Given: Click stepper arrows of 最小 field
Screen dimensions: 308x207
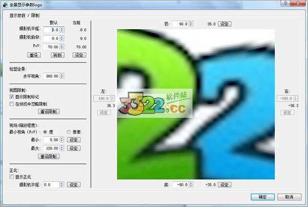Looking at the screenshot, I should pos(62,140).
